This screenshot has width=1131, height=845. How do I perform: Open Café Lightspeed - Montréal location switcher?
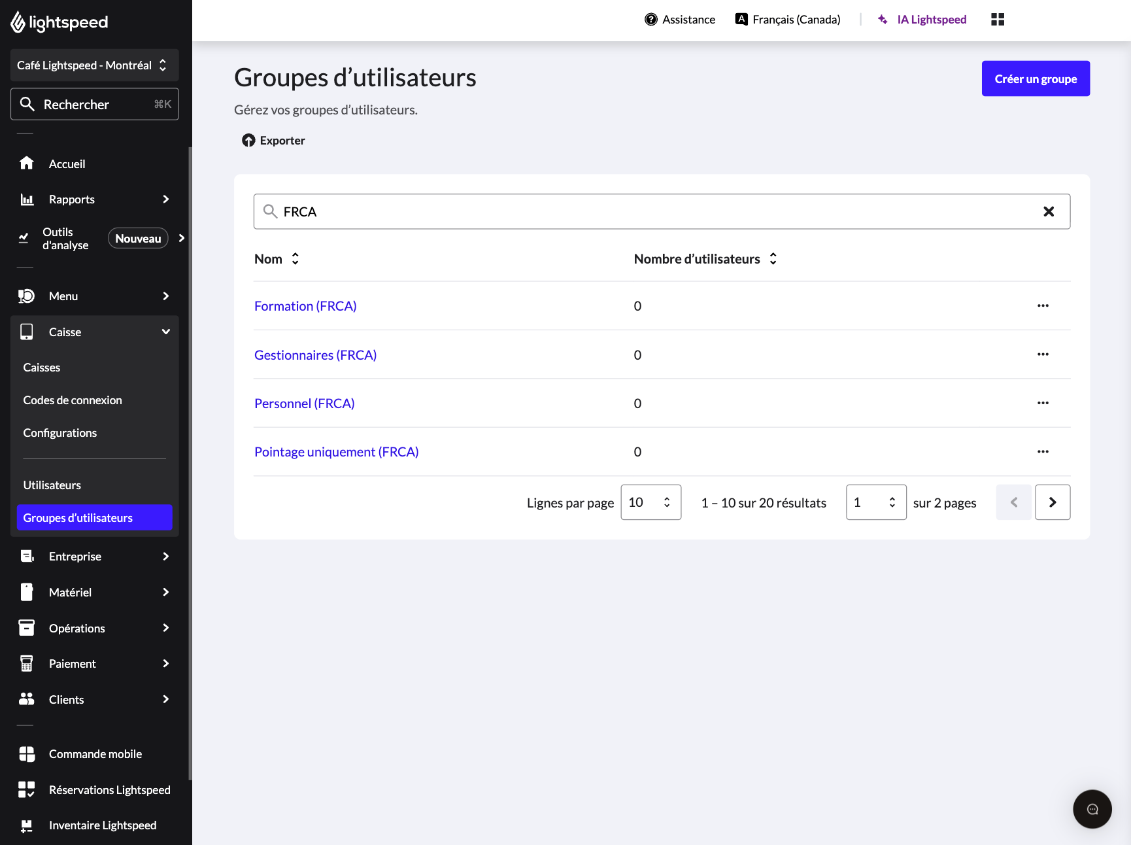(x=94, y=65)
